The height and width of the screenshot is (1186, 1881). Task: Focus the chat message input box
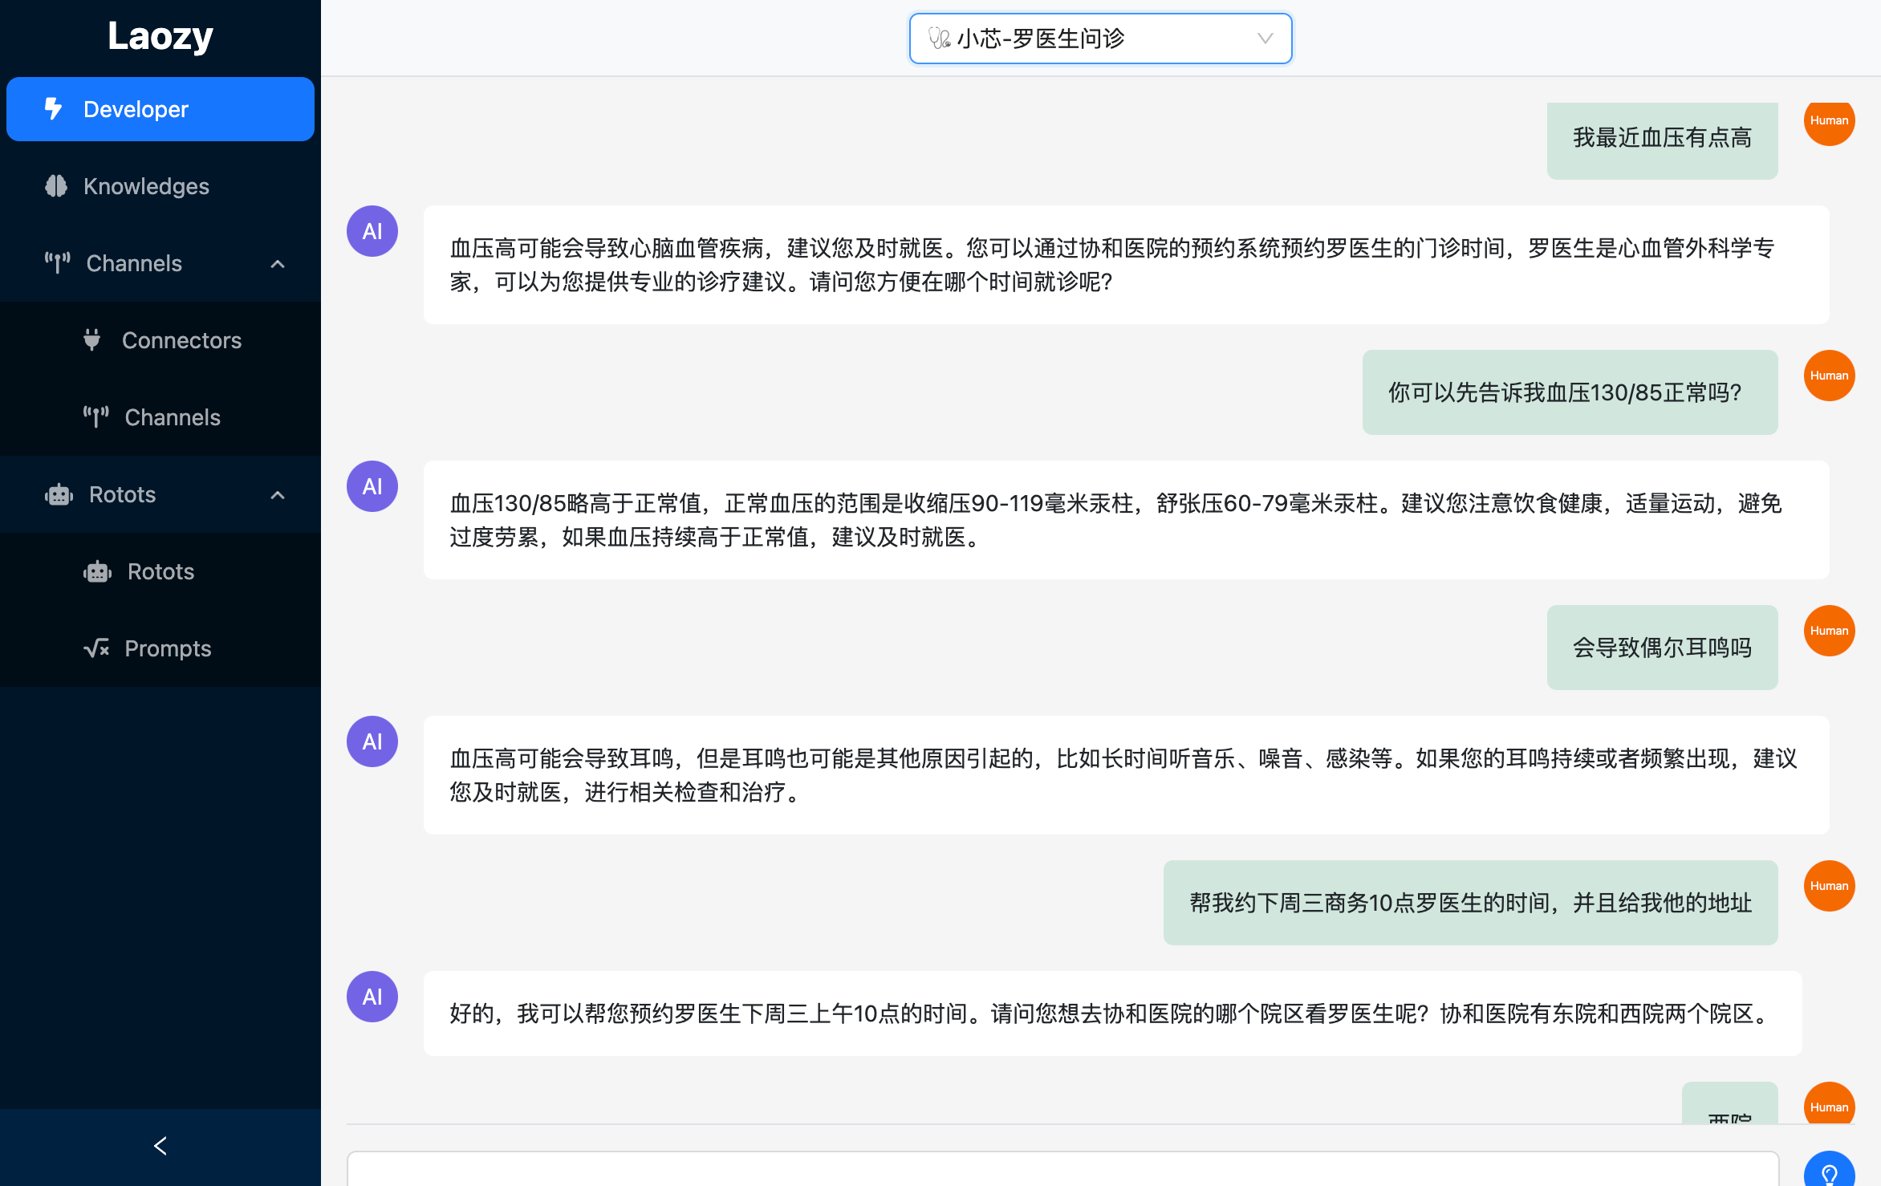[x=1062, y=1170]
